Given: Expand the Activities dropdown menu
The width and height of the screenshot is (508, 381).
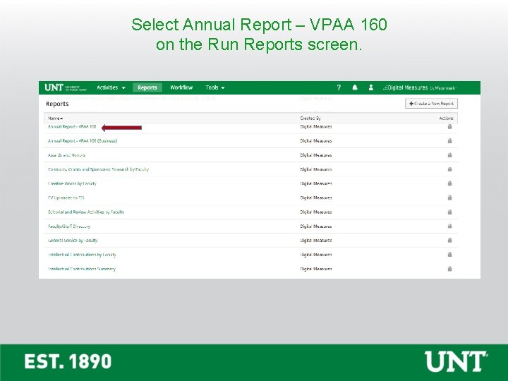Looking at the screenshot, I should (x=111, y=87).
